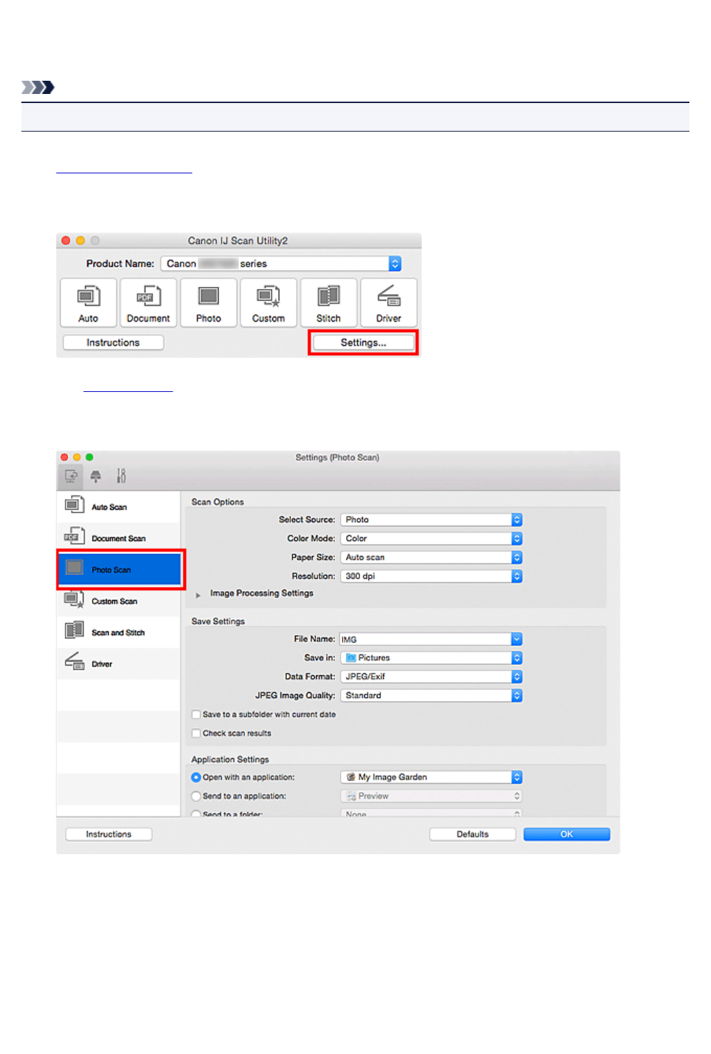
Task: Select Custom Scan in settings sidebar
Action: point(118,601)
